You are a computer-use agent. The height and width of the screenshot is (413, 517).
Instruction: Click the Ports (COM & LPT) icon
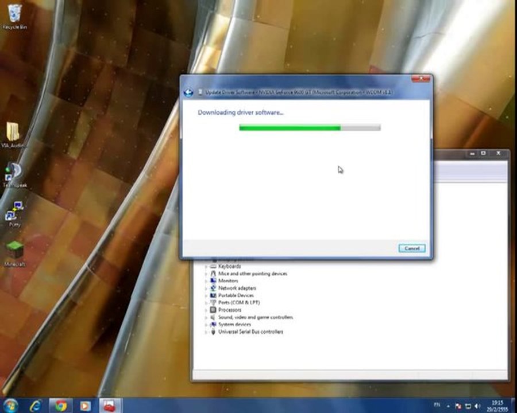click(213, 302)
